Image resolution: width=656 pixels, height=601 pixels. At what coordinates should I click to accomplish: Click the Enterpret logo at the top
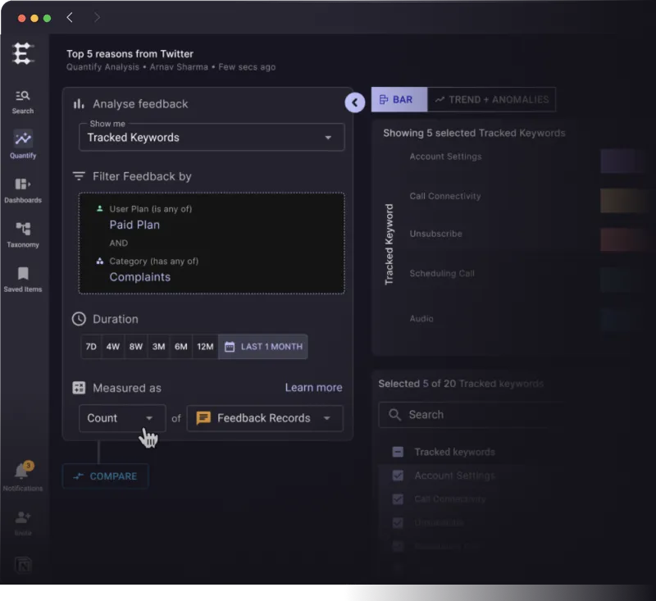pyautogui.click(x=23, y=52)
